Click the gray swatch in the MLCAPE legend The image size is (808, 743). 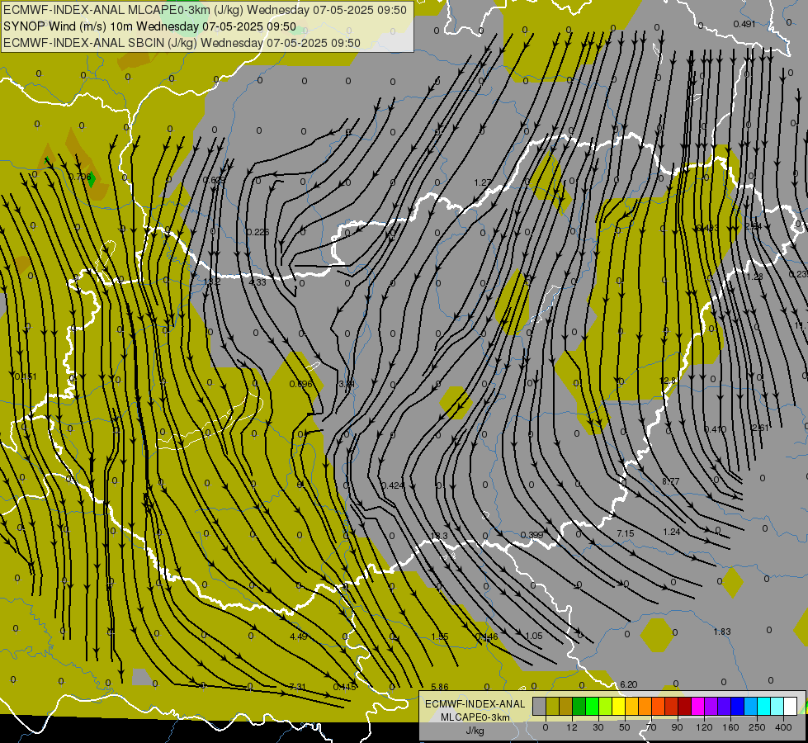[540, 706]
